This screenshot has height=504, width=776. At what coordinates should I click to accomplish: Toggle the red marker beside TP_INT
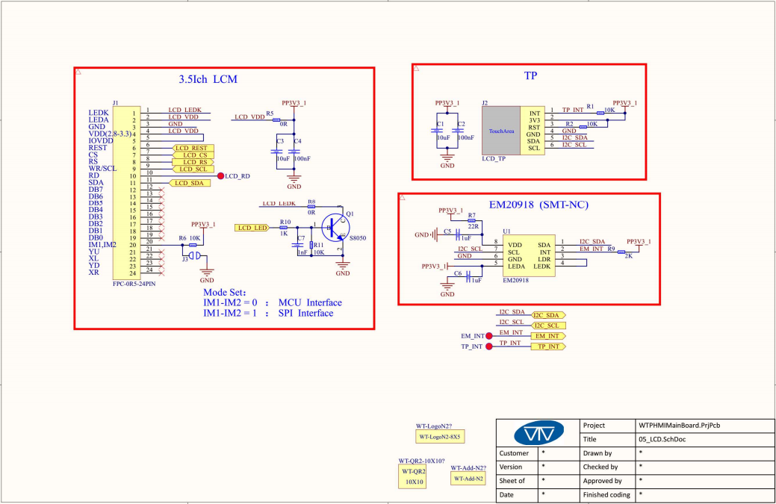(x=489, y=346)
